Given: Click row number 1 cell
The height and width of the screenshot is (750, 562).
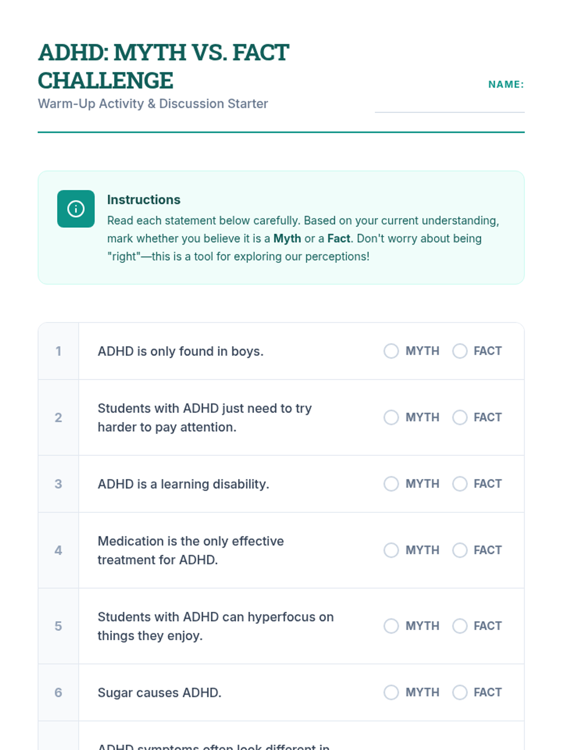Looking at the screenshot, I should 59,351.
